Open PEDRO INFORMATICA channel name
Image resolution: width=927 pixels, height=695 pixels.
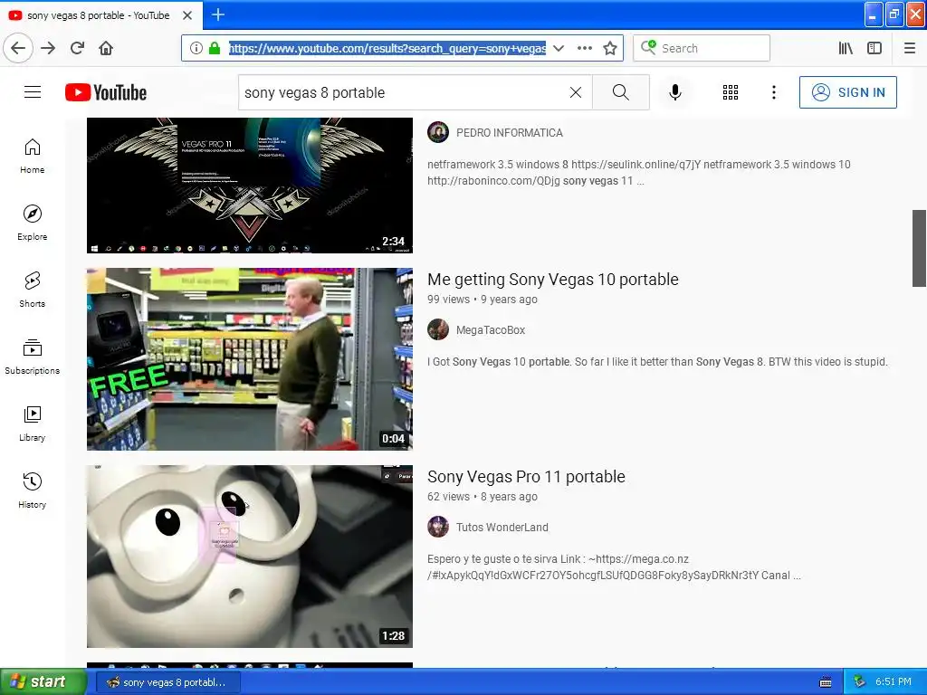coord(509,133)
